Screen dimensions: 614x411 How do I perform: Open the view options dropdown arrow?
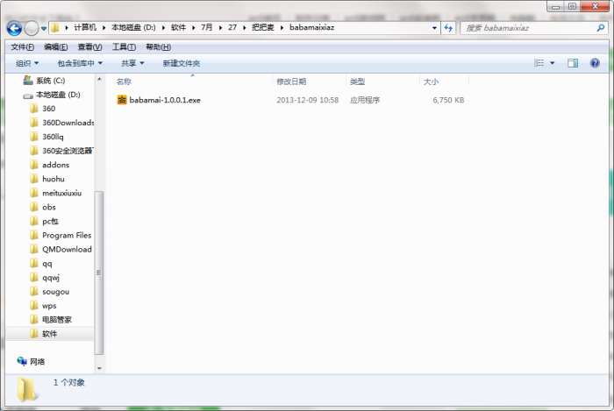[x=552, y=63]
